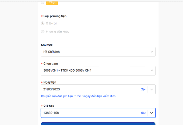This screenshot has width=183, height=125.
Task: Click the 0/2 slot counter in Giờ hẹn
Action: click(143, 113)
